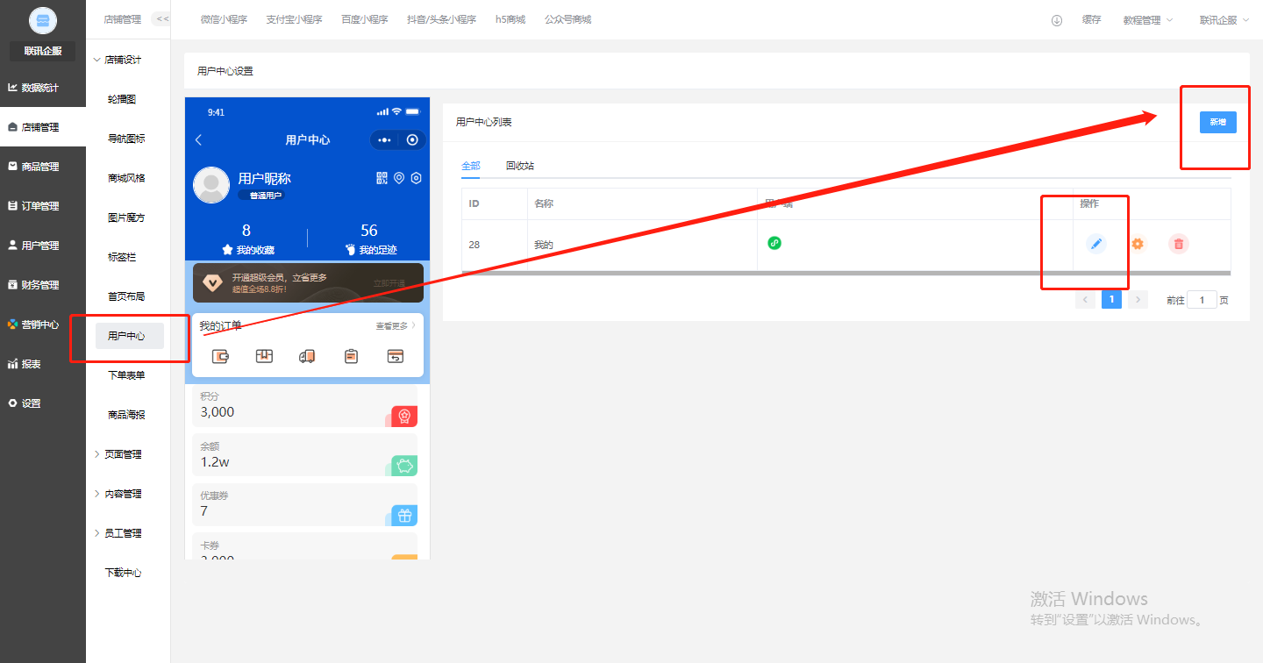
Task: Switch to the 微信小程序 tab
Action: (x=225, y=19)
